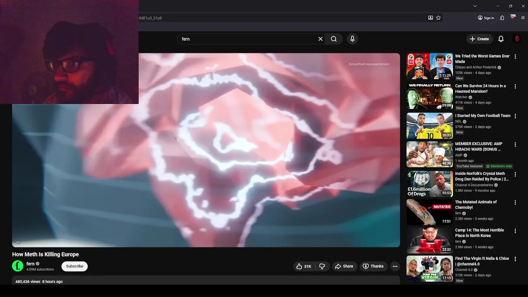Open thumbnail of We Tried the Worst Games
This screenshot has width=528, height=297.
[x=429, y=66]
